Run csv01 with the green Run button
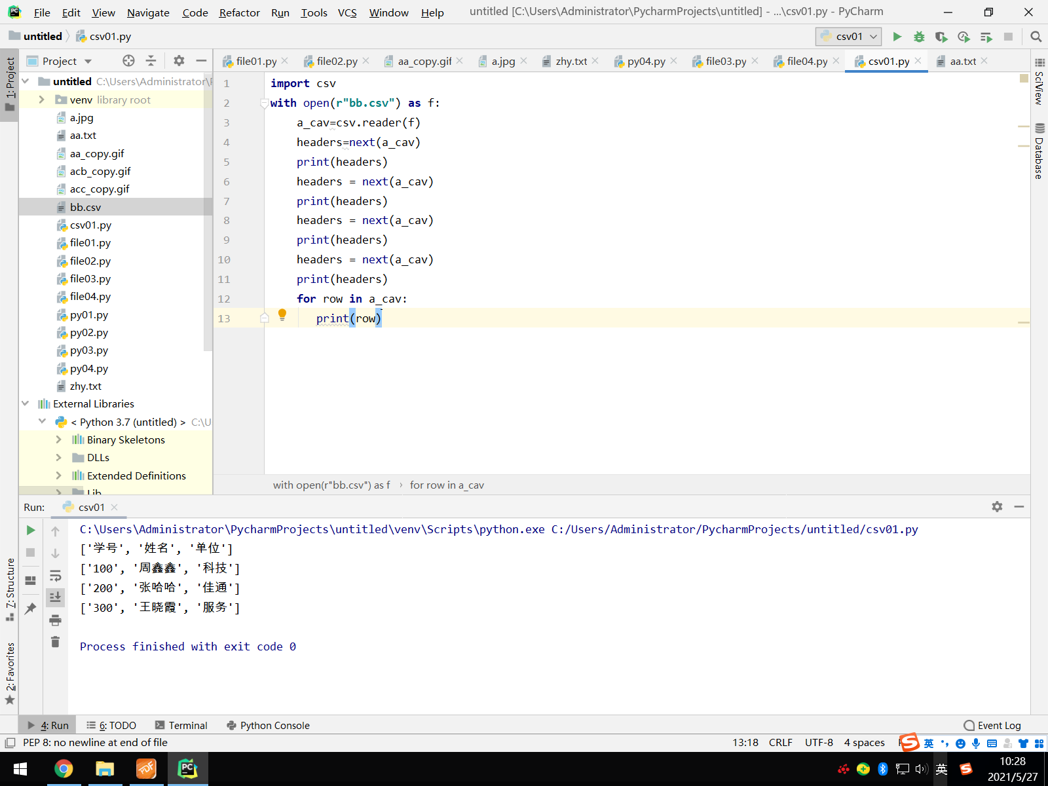Screen dimensions: 1048x786 (897, 37)
